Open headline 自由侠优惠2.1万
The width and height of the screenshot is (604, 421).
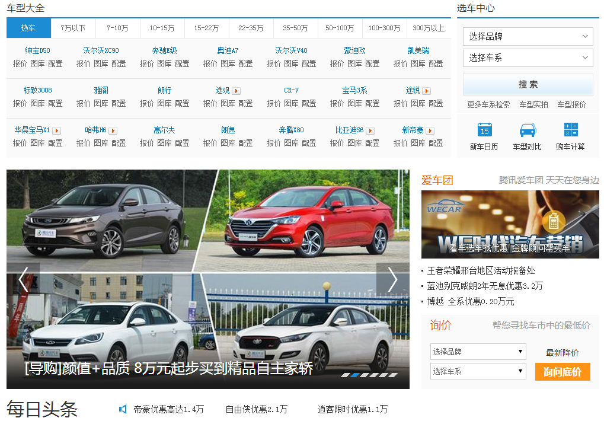point(257,410)
